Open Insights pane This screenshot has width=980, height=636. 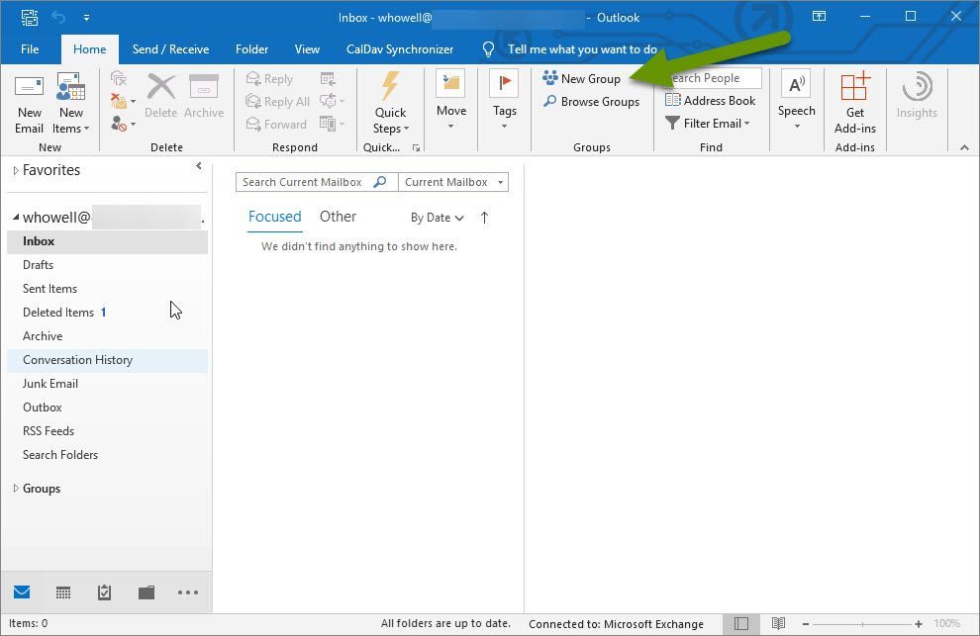916,103
